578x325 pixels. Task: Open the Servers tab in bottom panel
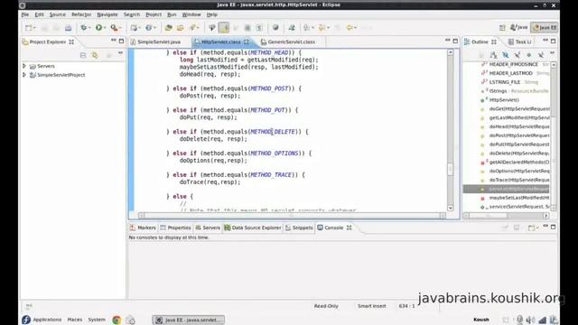[x=208, y=227]
